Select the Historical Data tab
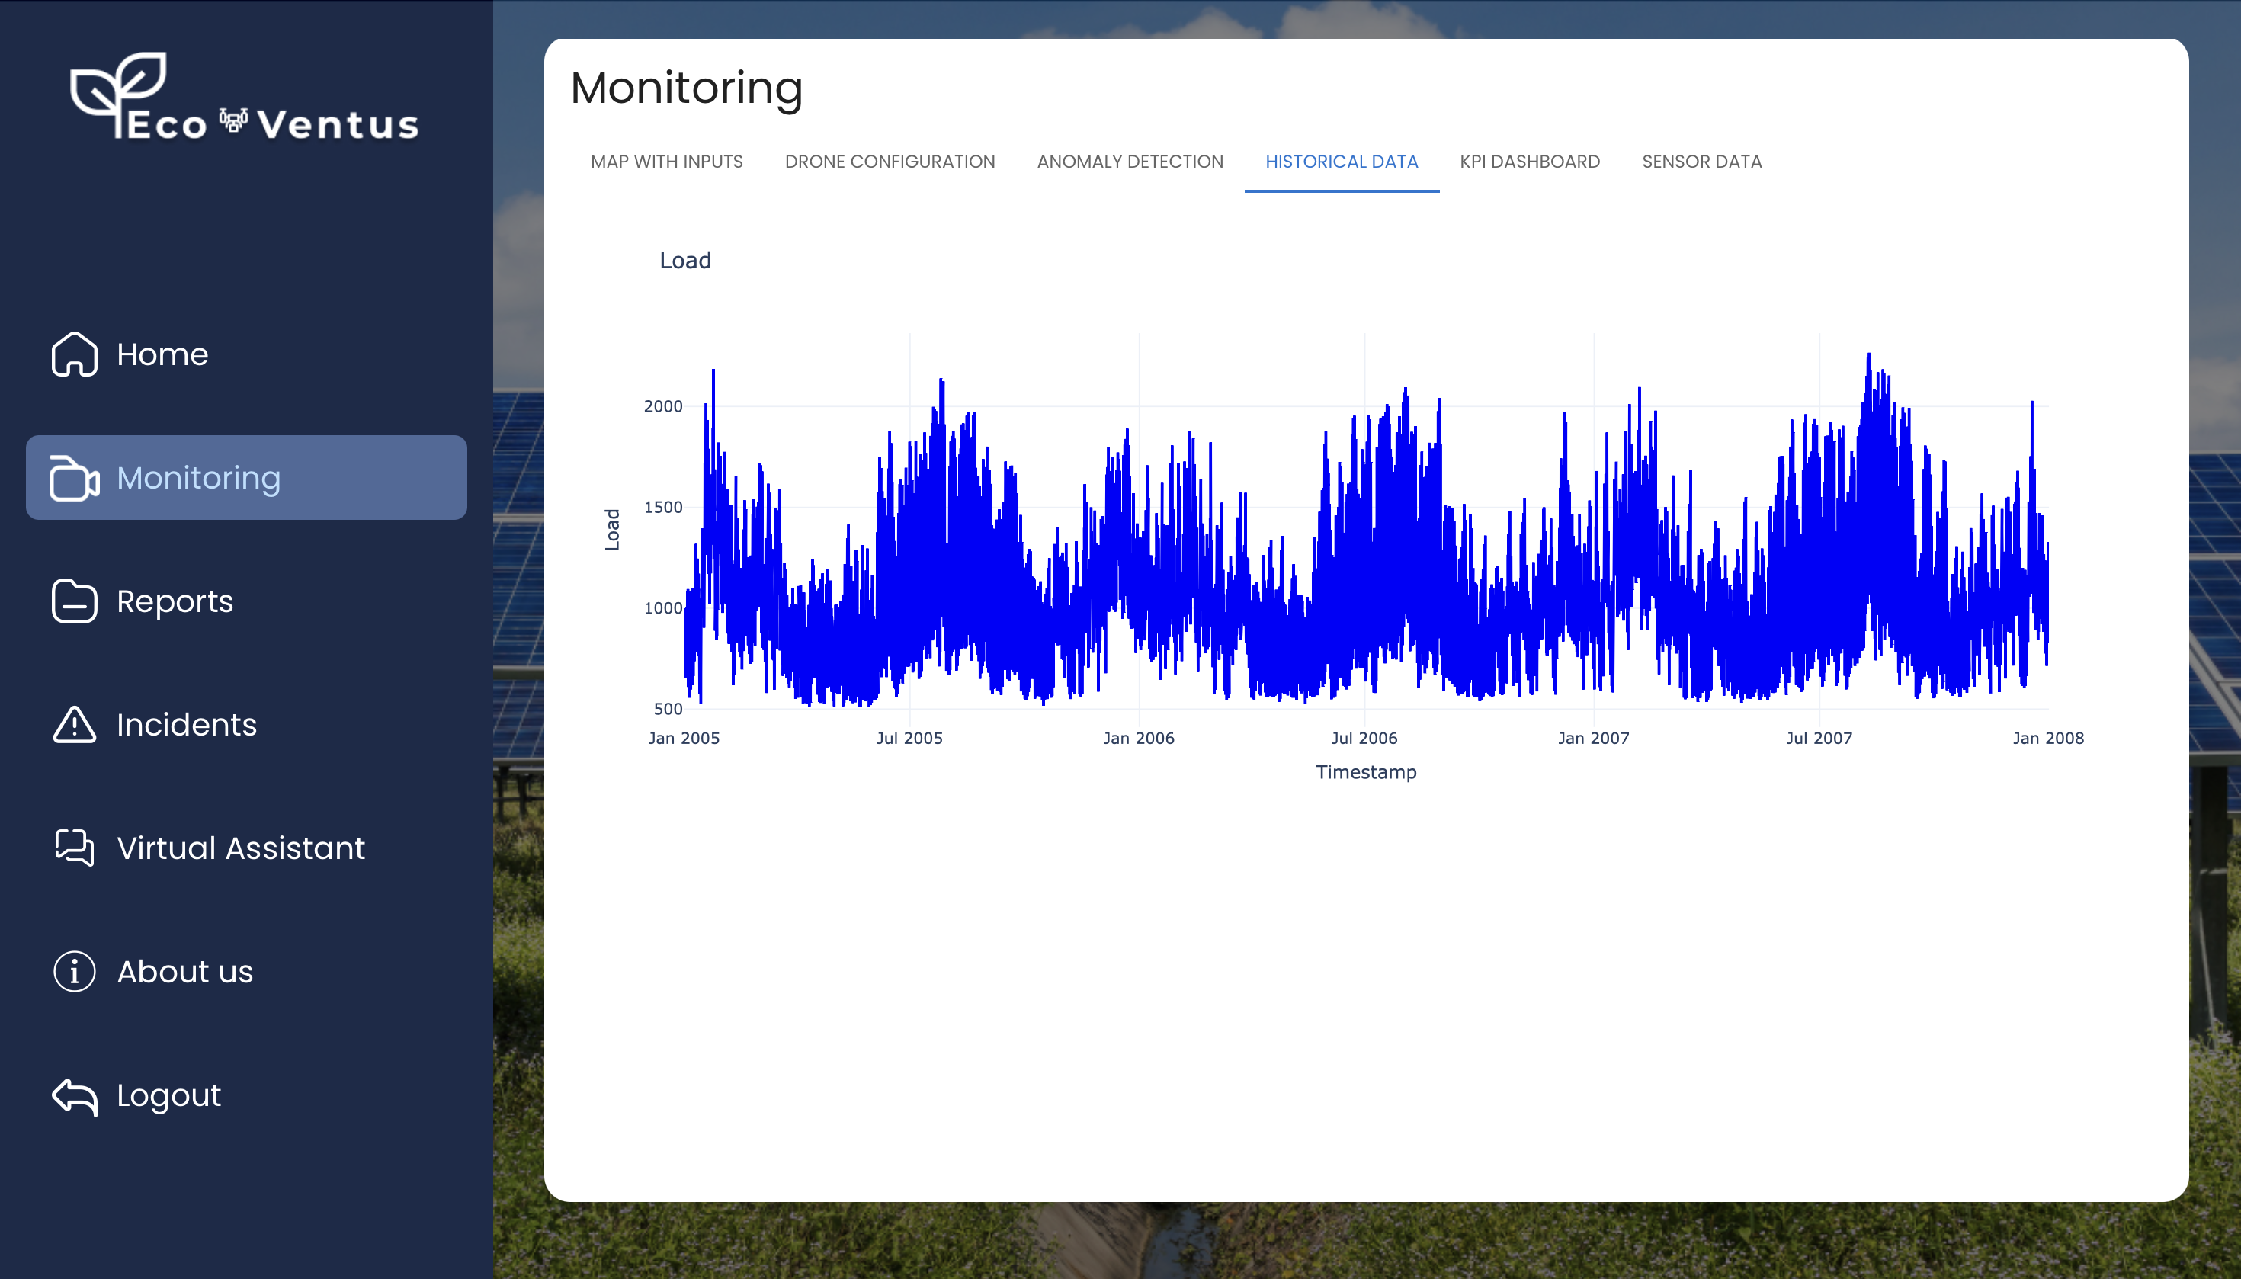This screenshot has width=2241, height=1279. [x=1342, y=162]
